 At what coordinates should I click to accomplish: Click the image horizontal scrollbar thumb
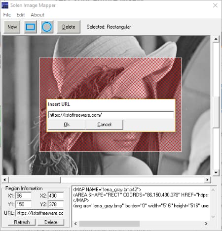point(35,180)
